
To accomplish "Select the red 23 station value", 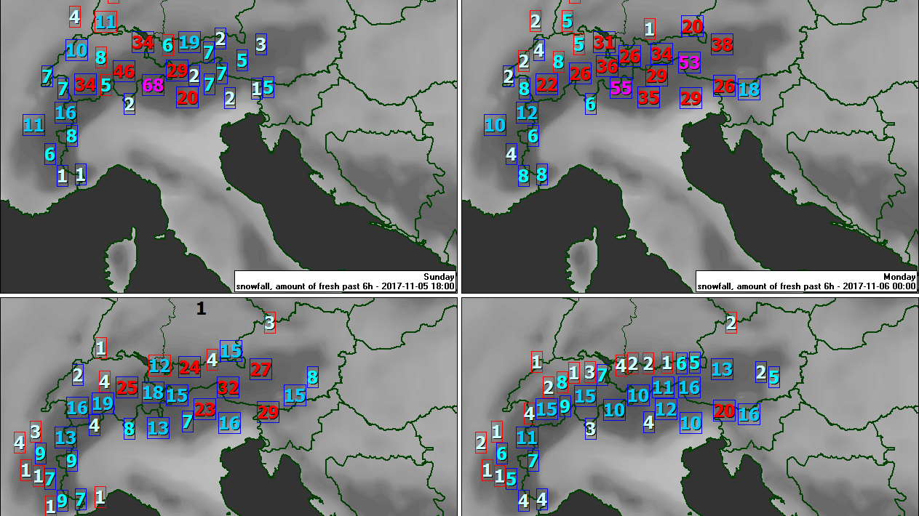I will tap(205, 408).
